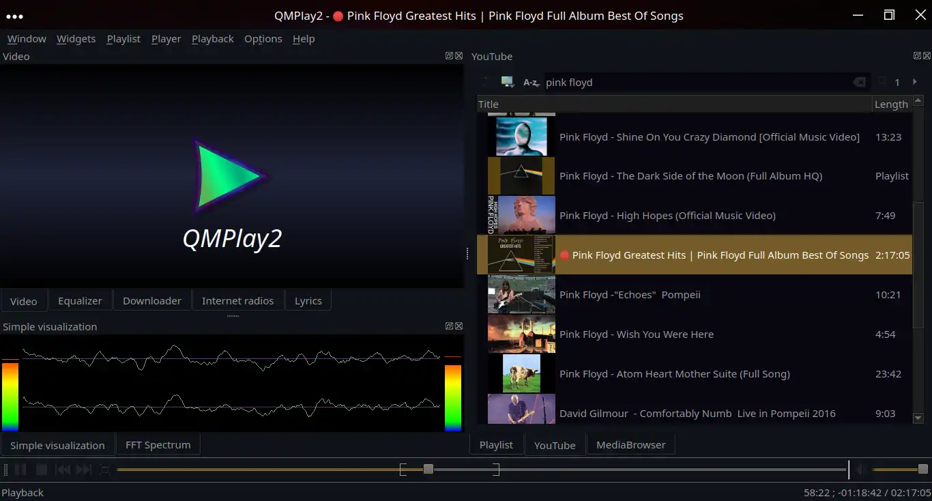This screenshot has height=501, width=932.
Task: Click the Echoes Pompeii video thumbnail
Action: 521,295
